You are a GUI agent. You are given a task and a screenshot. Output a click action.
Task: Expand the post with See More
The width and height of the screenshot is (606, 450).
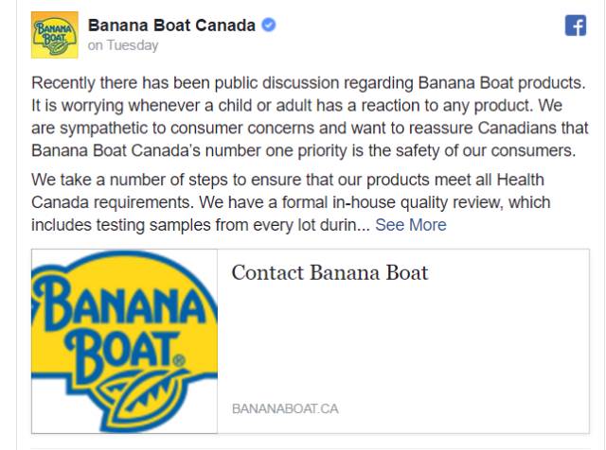pos(411,225)
